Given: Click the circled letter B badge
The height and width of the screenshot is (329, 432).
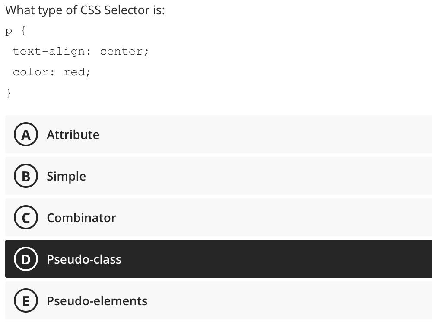Looking at the screenshot, I should coord(26,176).
